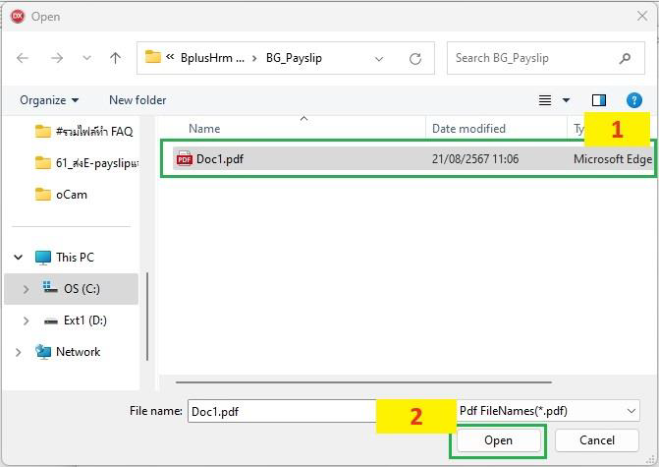Collapse the This PC tree node
This screenshot has height=467, width=659.
click(19, 258)
